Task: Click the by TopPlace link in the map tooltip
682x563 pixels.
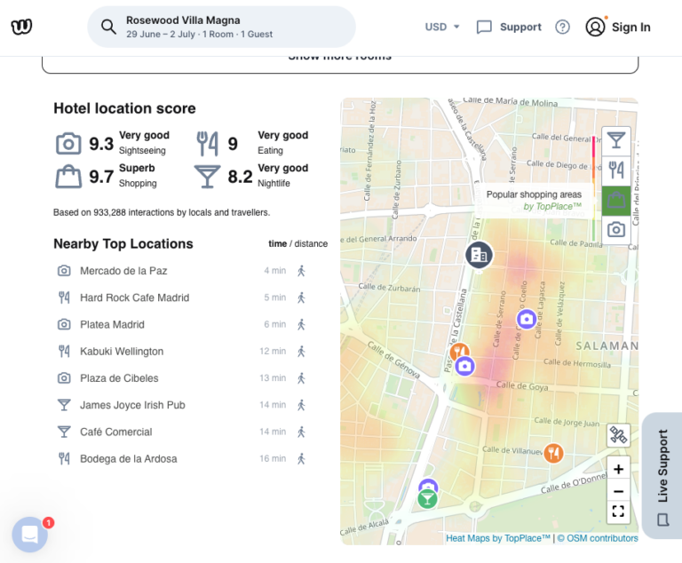Action: coord(552,206)
